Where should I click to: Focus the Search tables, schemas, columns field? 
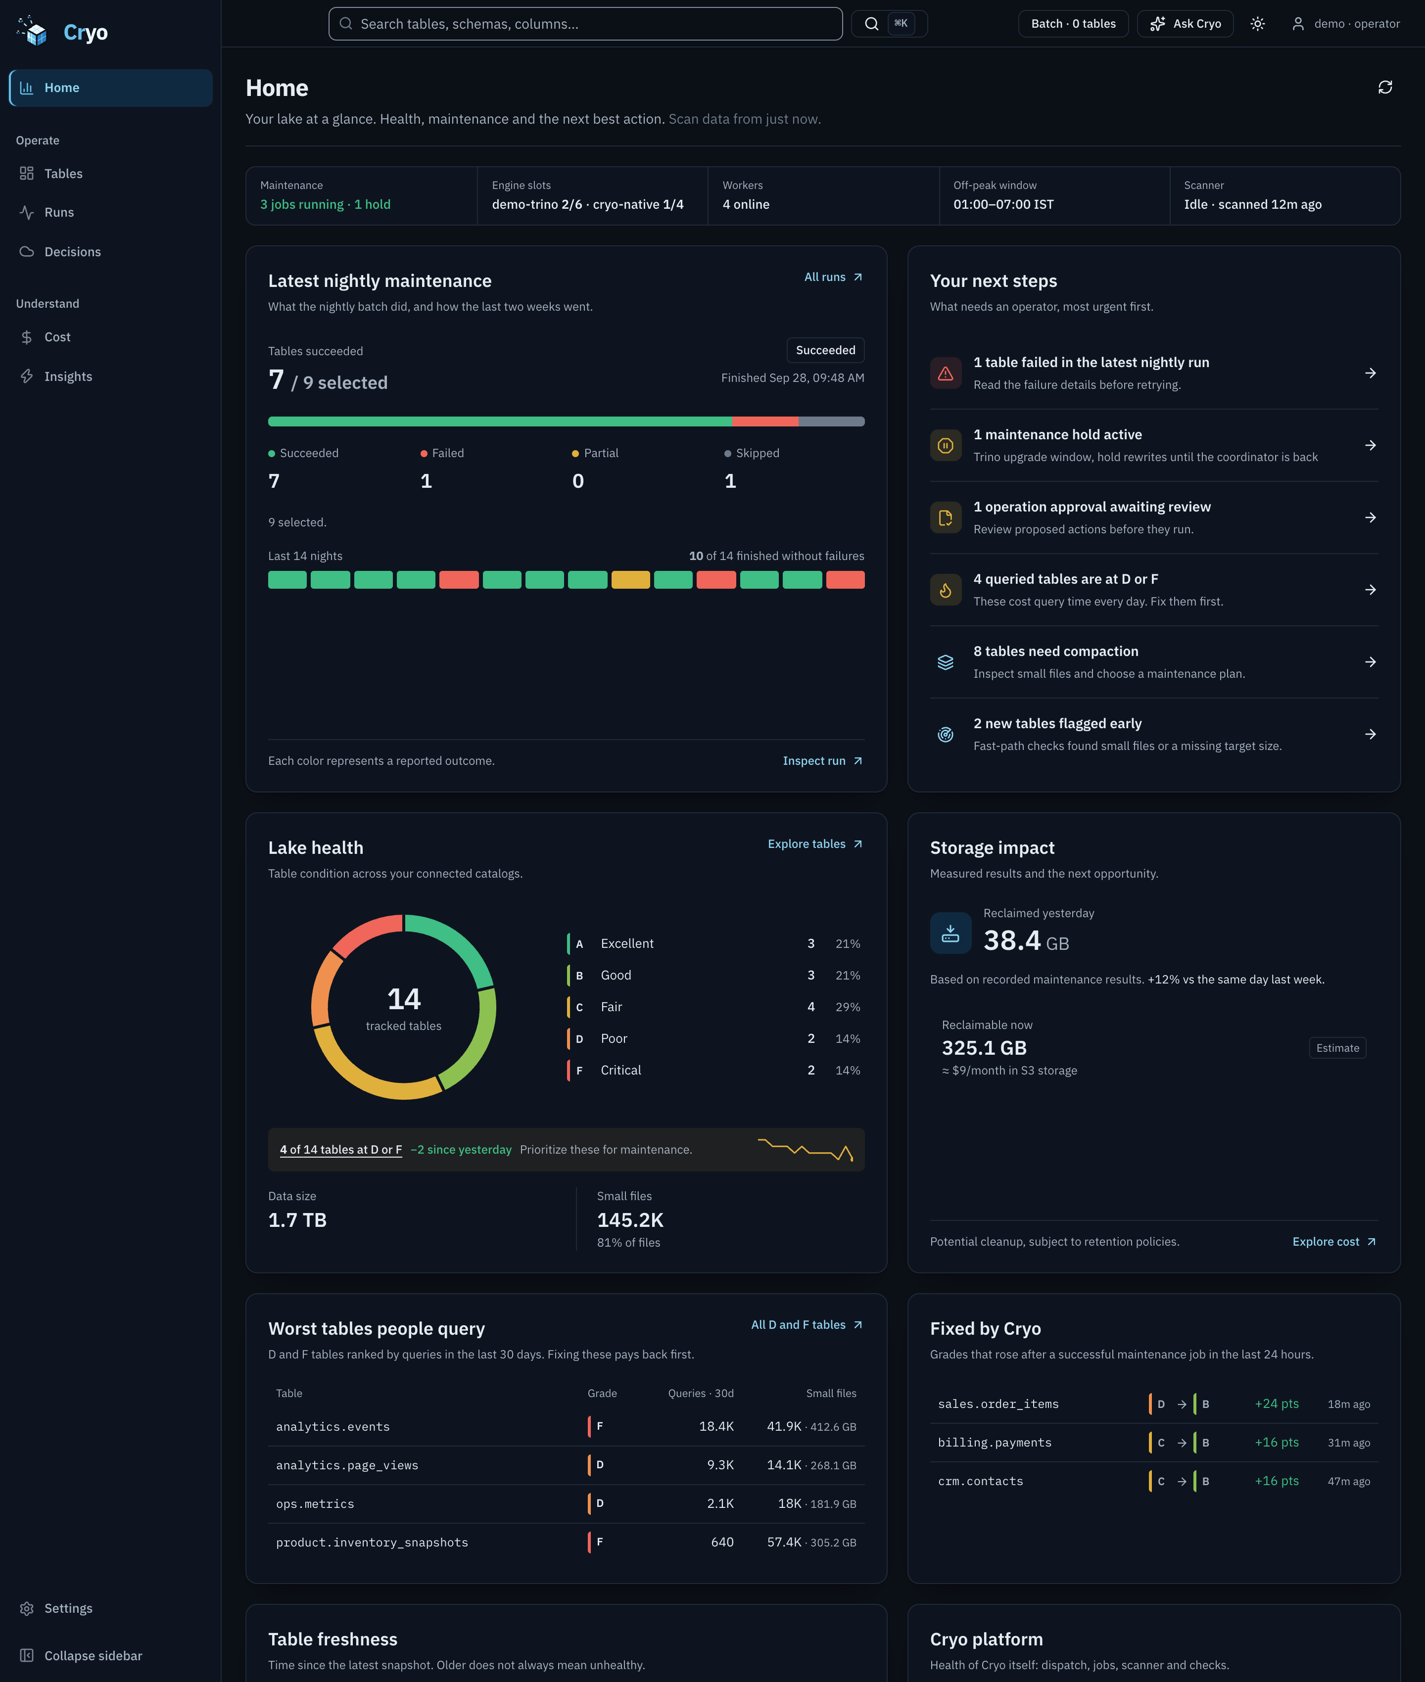tap(586, 24)
